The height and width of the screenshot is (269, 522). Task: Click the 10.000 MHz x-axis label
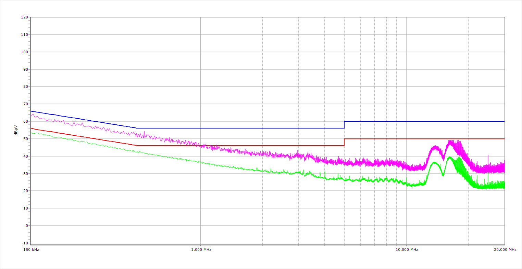407,250
